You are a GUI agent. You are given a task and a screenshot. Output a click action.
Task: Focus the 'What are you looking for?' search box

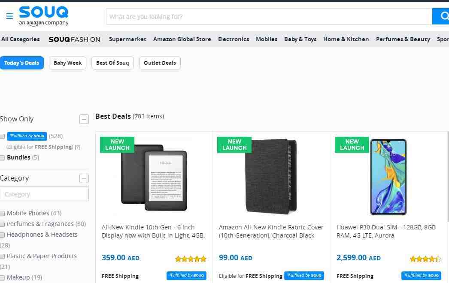(x=269, y=16)
